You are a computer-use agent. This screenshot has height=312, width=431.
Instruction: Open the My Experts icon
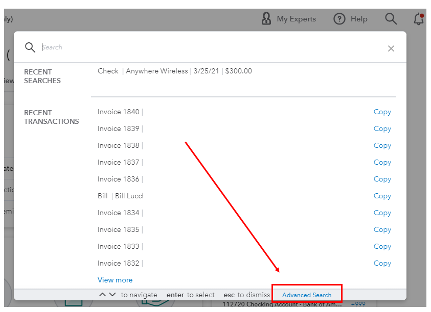(x=266, y=19)
